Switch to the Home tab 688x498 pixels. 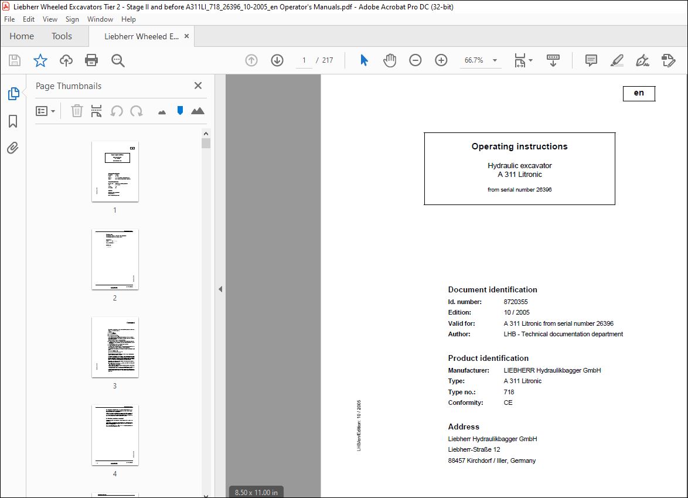(22, 36)
